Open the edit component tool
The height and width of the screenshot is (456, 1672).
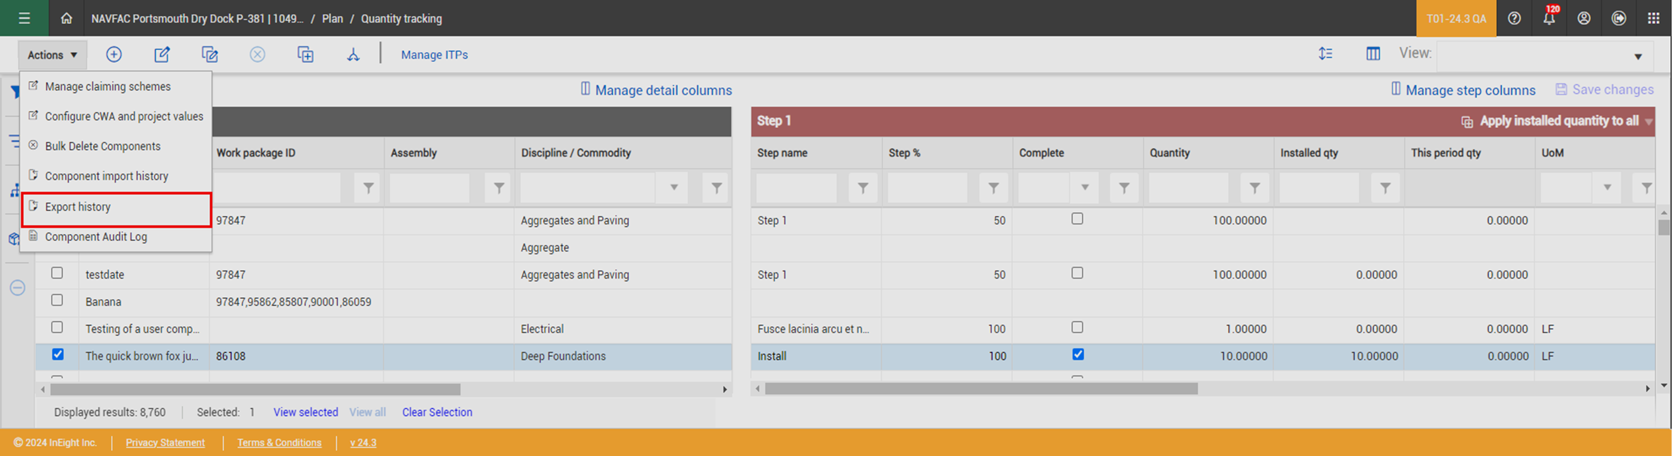[x=162, y=54]
